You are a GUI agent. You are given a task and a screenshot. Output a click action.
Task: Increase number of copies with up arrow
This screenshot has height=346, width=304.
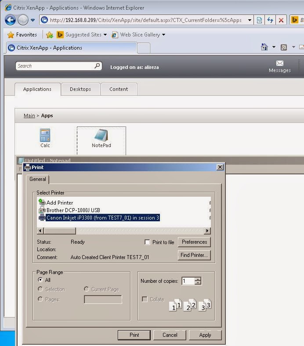(x=198, y=279)
